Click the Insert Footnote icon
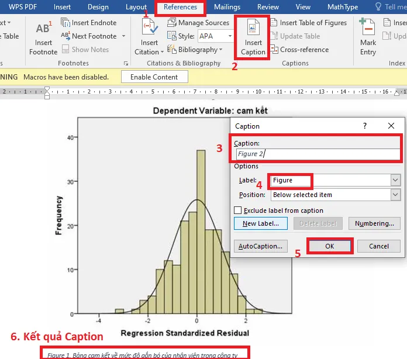The width and height of the screenshot is (407, 359). pyautogui.click(x=43, y=29)
